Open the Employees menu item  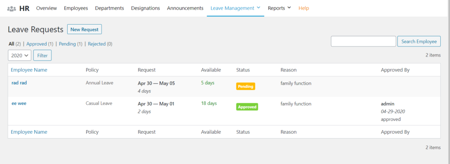(76, 8)
